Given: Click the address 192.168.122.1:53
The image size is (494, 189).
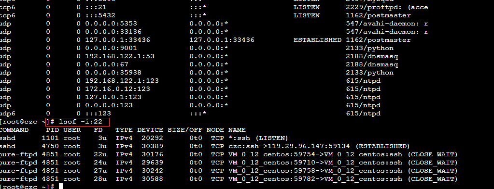Looking at the screenshot, I should [120, 56].
